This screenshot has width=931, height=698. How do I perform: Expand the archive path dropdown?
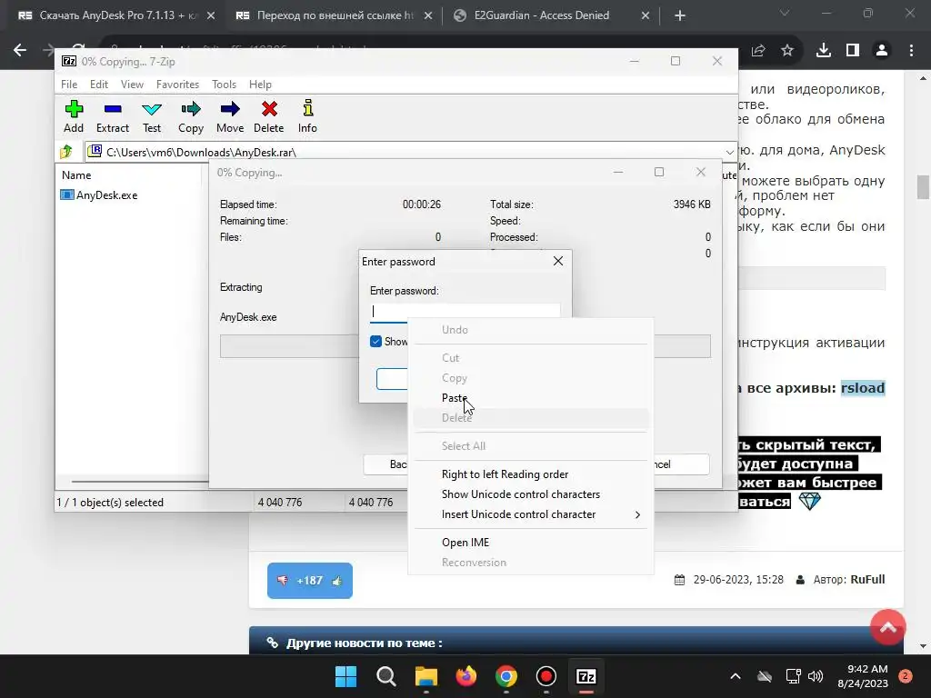tap(730, 152)
